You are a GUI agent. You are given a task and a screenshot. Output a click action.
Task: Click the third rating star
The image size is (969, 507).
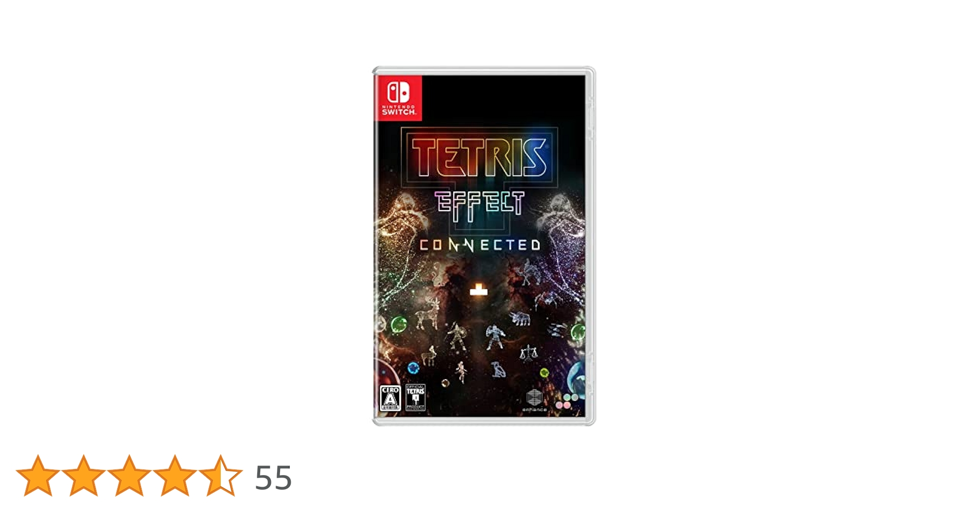pos(129,476)
